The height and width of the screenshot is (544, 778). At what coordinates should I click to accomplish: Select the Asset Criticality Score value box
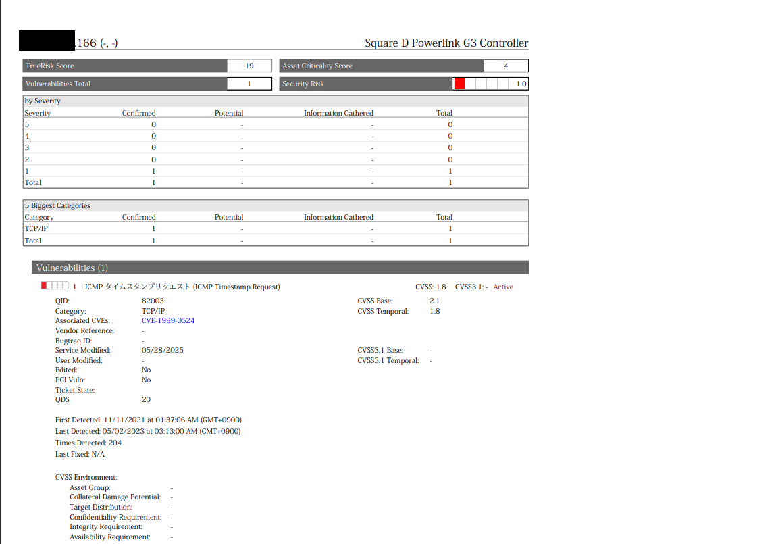click(x=506, y=66)
